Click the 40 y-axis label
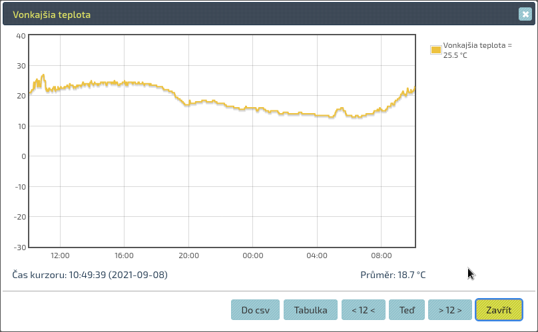 click(21, 36)
